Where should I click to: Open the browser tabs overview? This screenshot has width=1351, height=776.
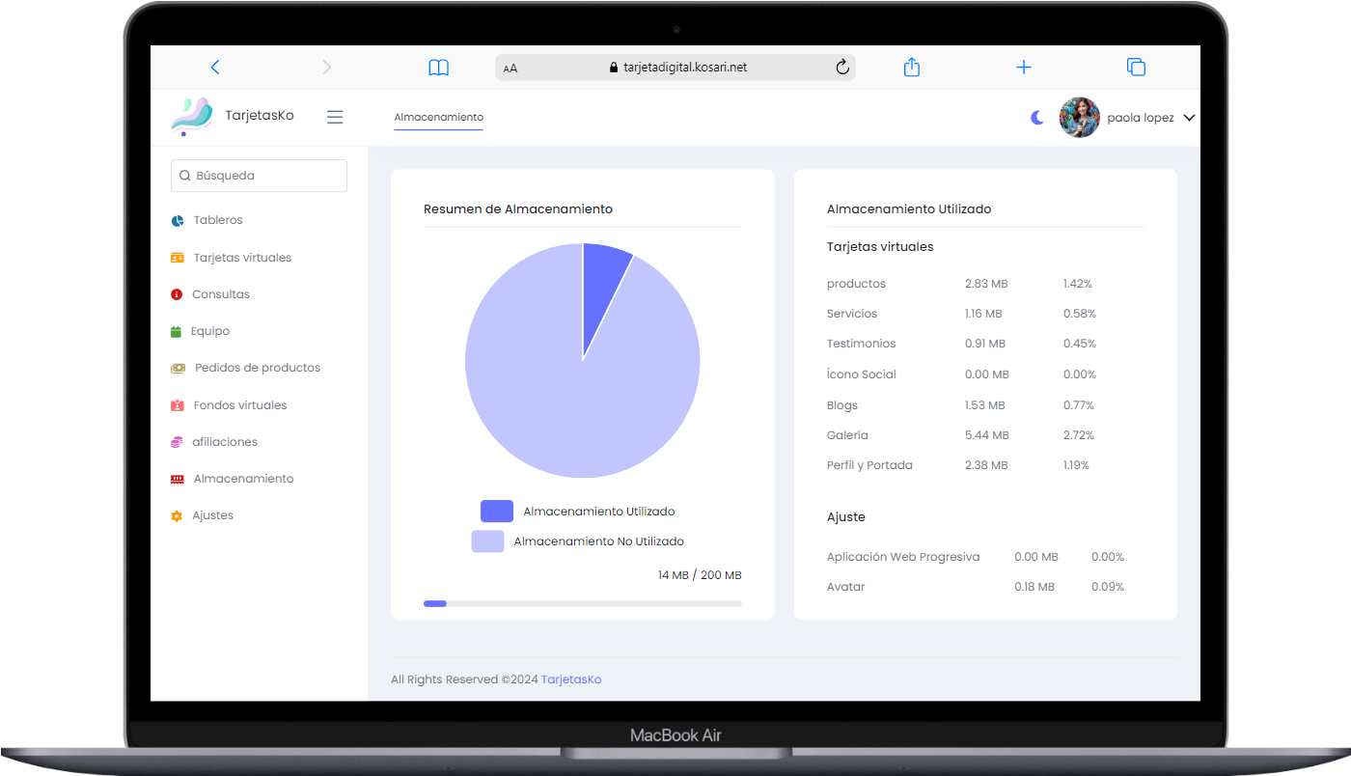pyautogui.click(x=1136, y=67)
